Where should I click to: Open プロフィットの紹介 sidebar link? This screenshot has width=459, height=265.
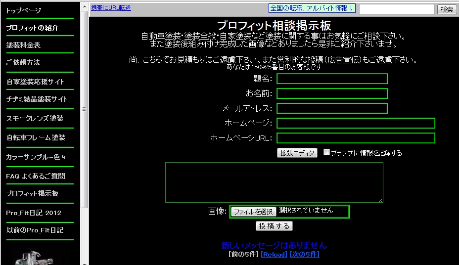click(32, 28)
